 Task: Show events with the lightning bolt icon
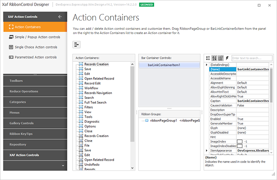point(227,58)
